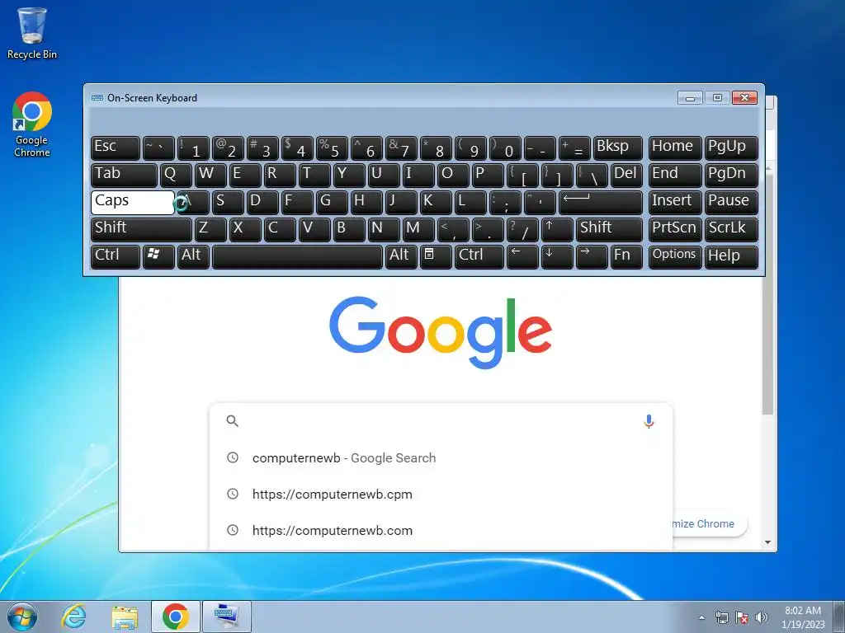Click the Customize Chrome button
This screenshot has height=633, width=845.
pos(710,523)
